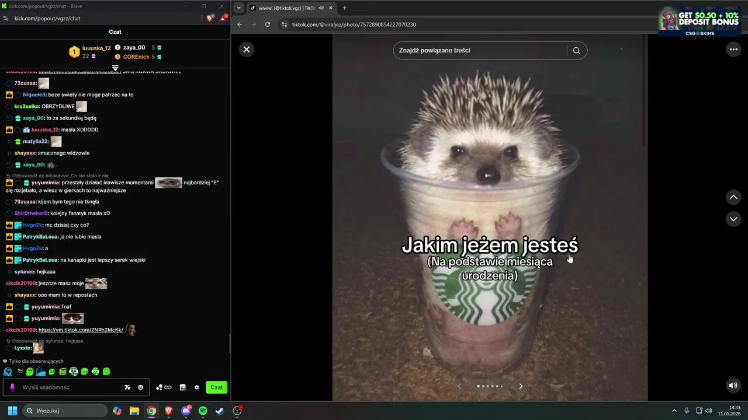Open Discord from the taskbar
The width and height of the screenshot is (748, 420).
(x=186, y=411)
